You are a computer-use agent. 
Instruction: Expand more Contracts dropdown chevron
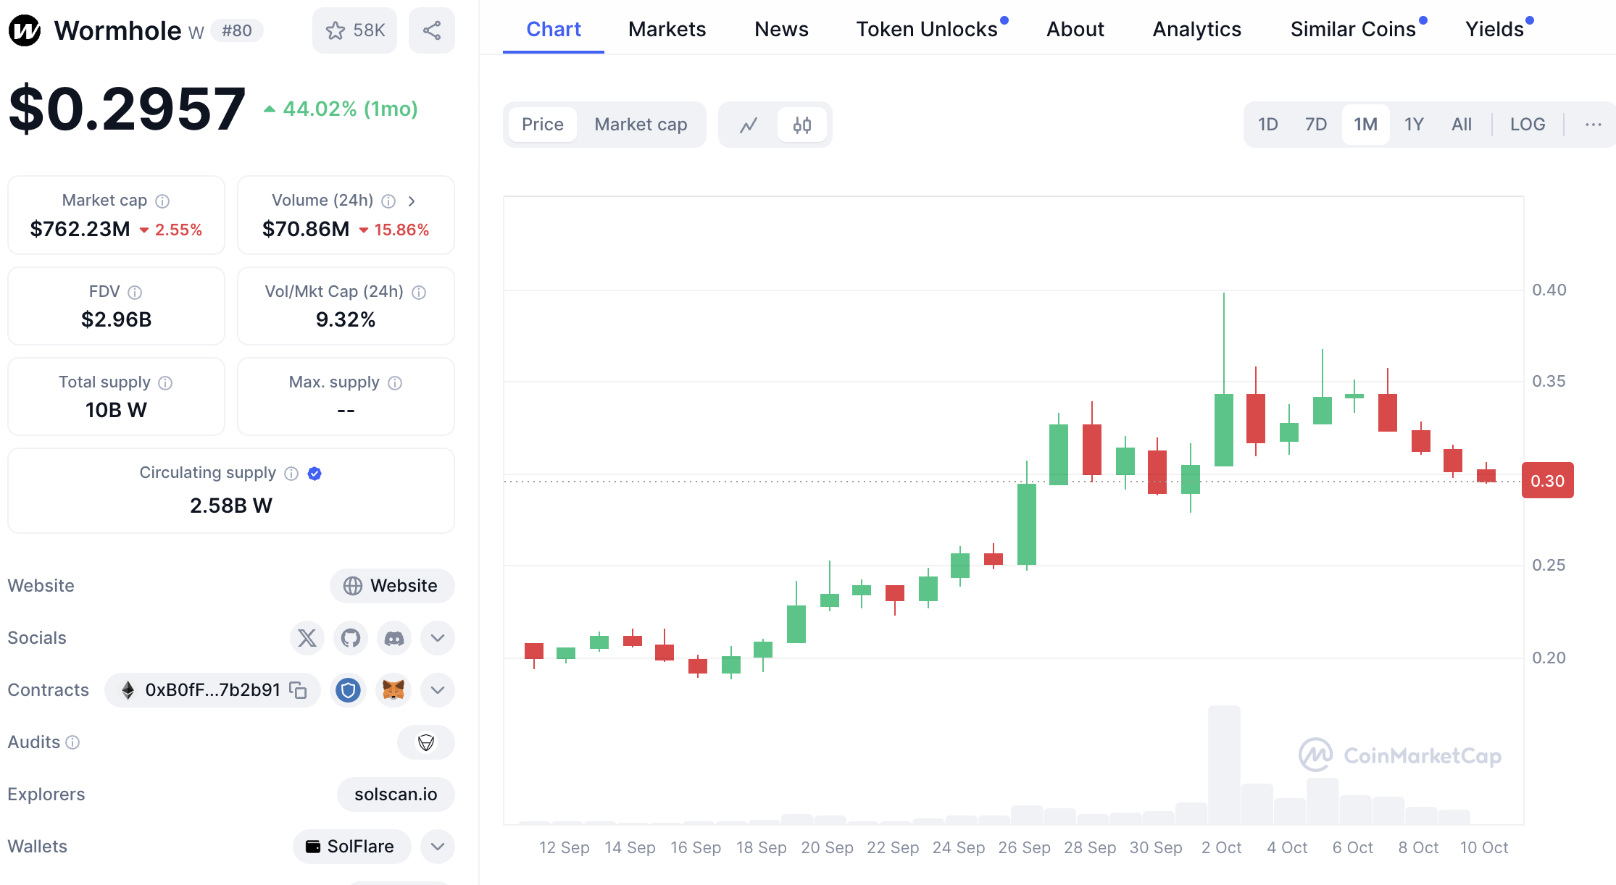point(438,690)
